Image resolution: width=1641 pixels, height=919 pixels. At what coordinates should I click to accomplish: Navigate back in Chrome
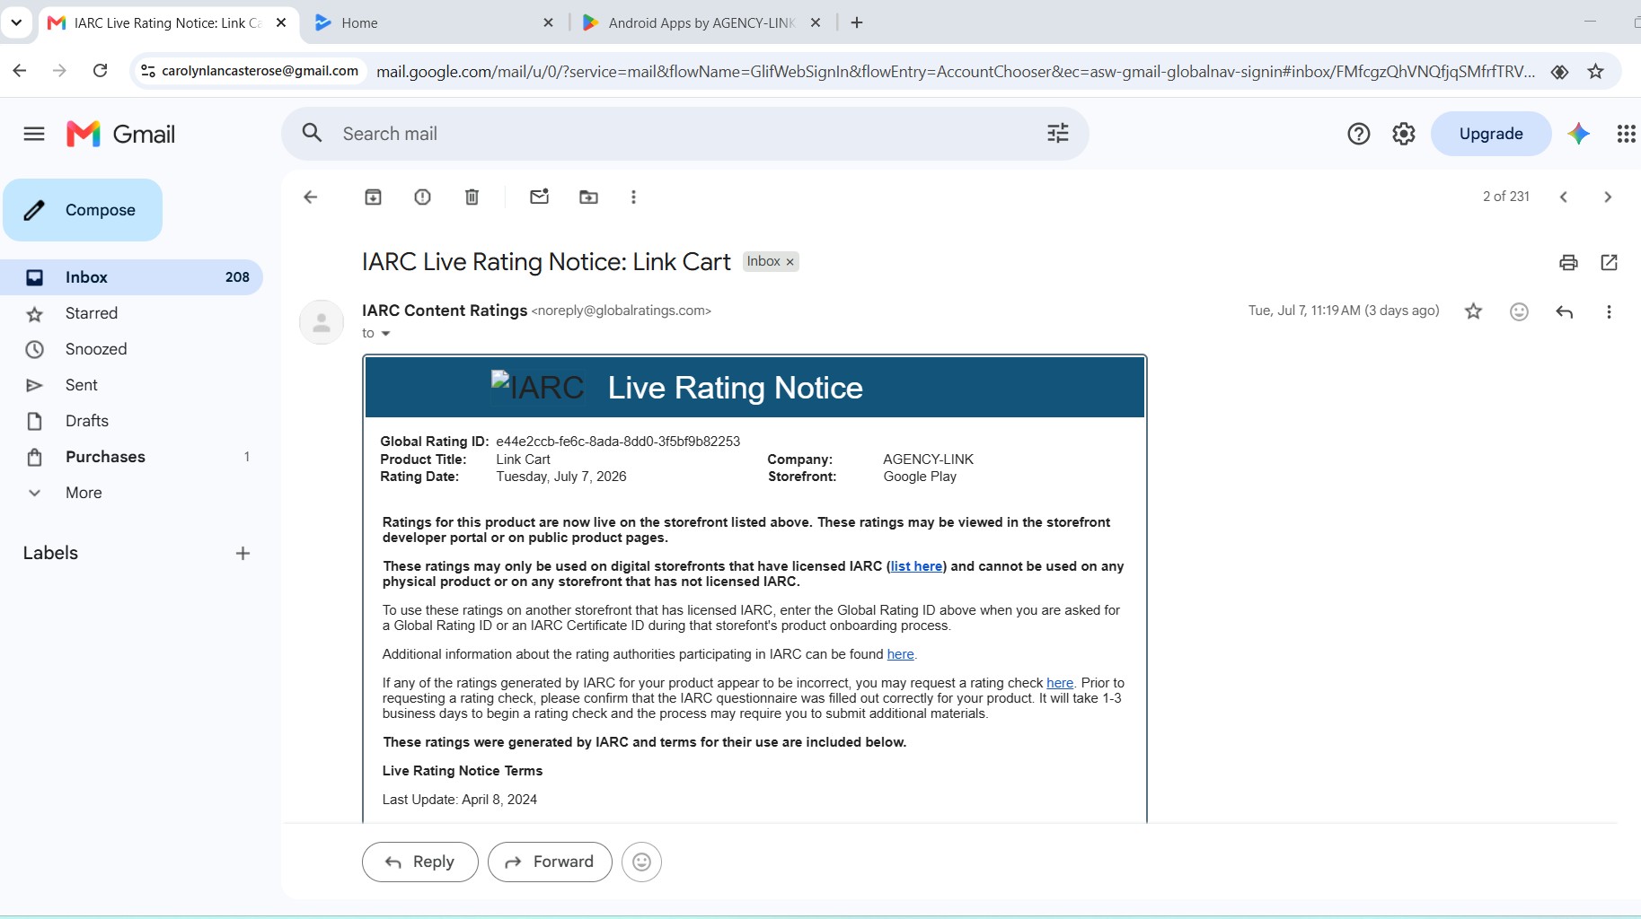point(20,71)
